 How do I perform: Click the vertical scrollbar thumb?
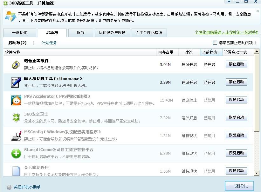tap(257, 93)
